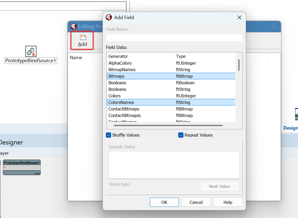Click the Generator column header
298x218 pixels.
click(141, 56)
